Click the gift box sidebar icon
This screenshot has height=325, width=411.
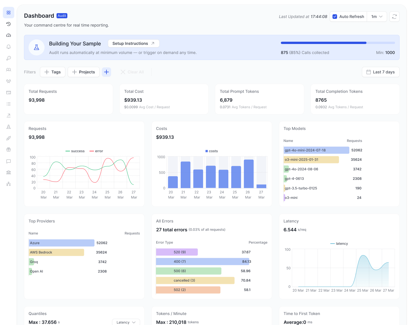9,150
